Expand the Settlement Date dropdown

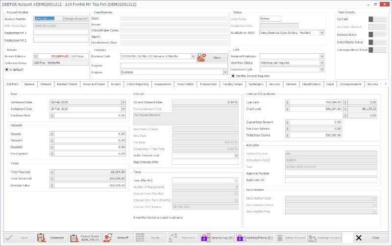pyautogui.click(x=123, y=102)
